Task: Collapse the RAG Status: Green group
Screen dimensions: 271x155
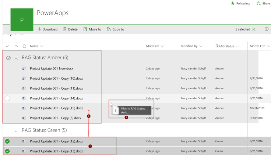Action: 16,131
